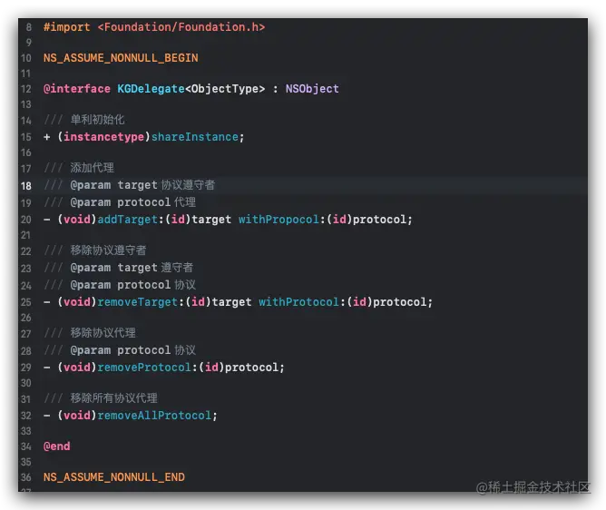This screenshot has width=606, height=510.
Task: Click the removeProtocol: method name
Action: point(144,368)
